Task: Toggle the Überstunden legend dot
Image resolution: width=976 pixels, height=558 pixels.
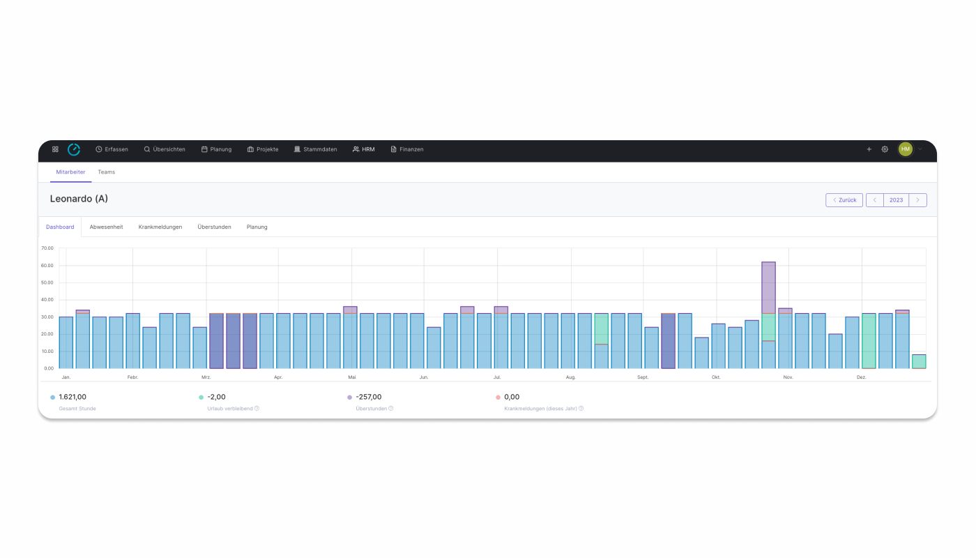Action: [x=349, y=396]
